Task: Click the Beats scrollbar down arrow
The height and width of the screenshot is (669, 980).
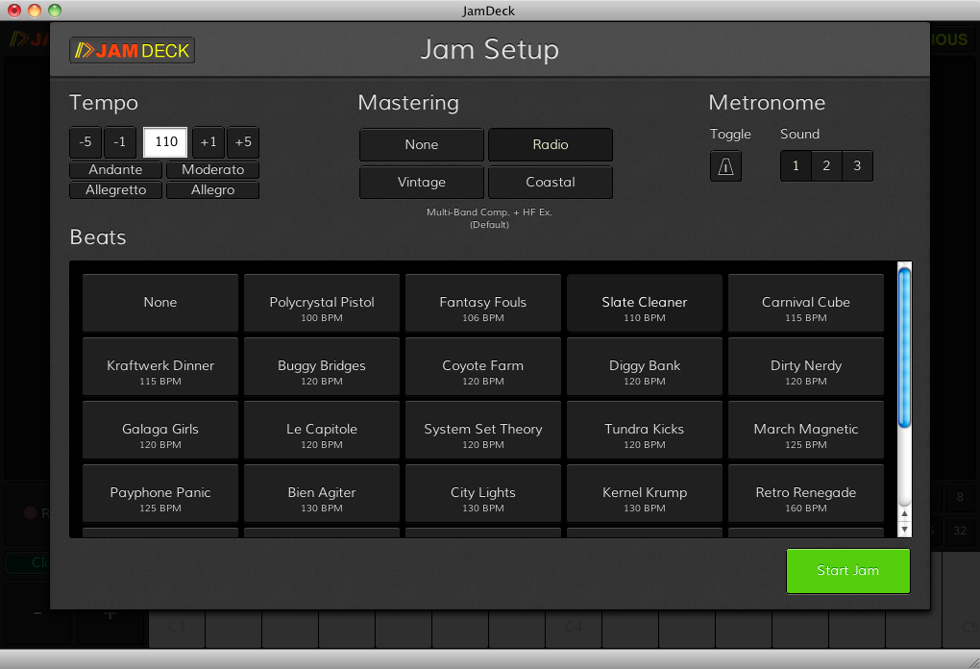Action: pyautogui.click(x=904, y=529)
